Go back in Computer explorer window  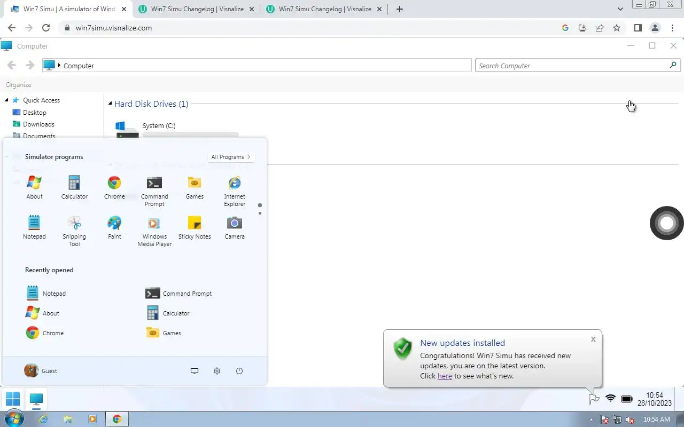[11, 65]
